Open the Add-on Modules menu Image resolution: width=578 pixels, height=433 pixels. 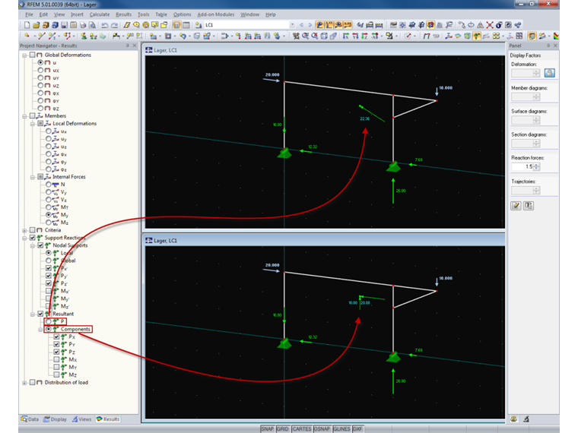[216, 14]
